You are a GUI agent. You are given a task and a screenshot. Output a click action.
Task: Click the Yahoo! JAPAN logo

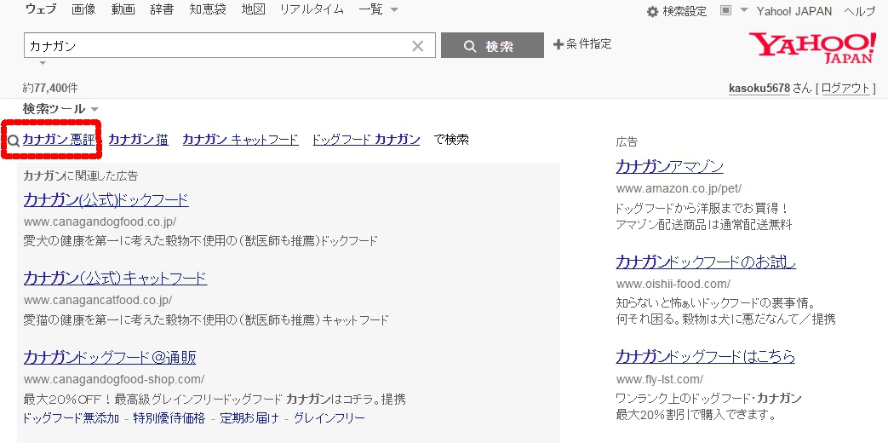pyautogui.click(x=811, y=49)
